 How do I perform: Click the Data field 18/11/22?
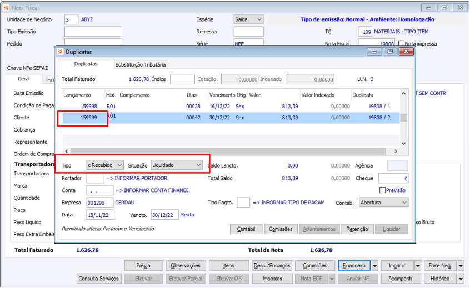pyautogui.click(x=100, y=215)
